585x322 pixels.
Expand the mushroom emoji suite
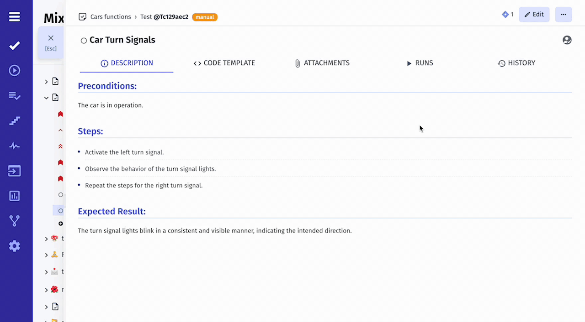tap(46, 239)
